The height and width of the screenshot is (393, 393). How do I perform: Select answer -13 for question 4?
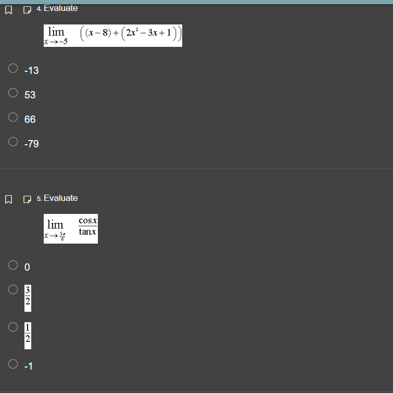coord(13,68)
